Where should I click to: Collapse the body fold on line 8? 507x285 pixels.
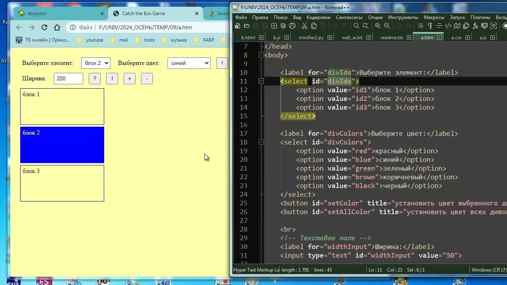tap(261, 55)
